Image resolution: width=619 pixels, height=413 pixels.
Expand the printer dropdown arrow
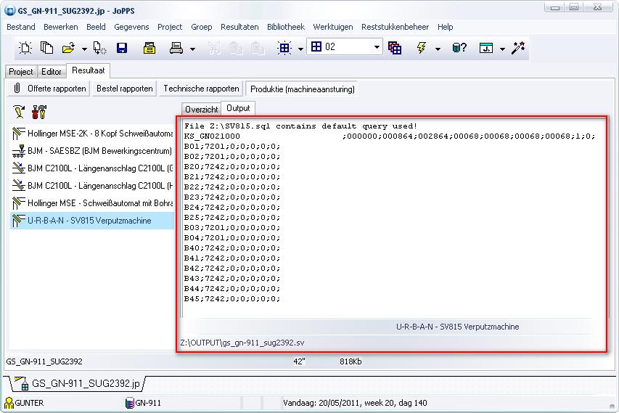point(192,49)
